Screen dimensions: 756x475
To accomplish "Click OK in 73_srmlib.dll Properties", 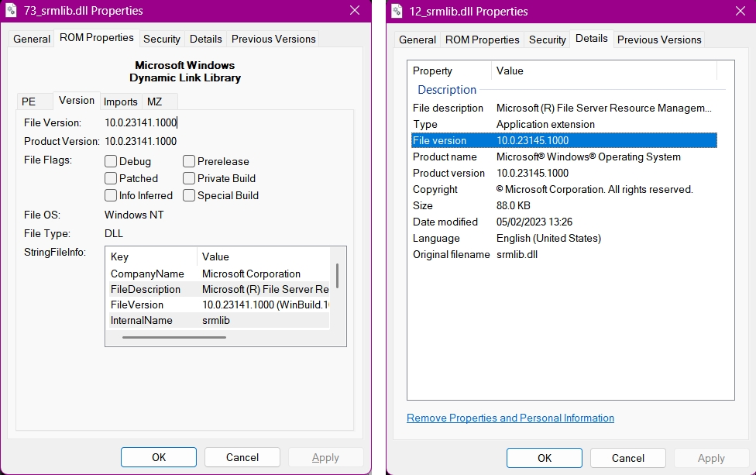I will [159, 457].
